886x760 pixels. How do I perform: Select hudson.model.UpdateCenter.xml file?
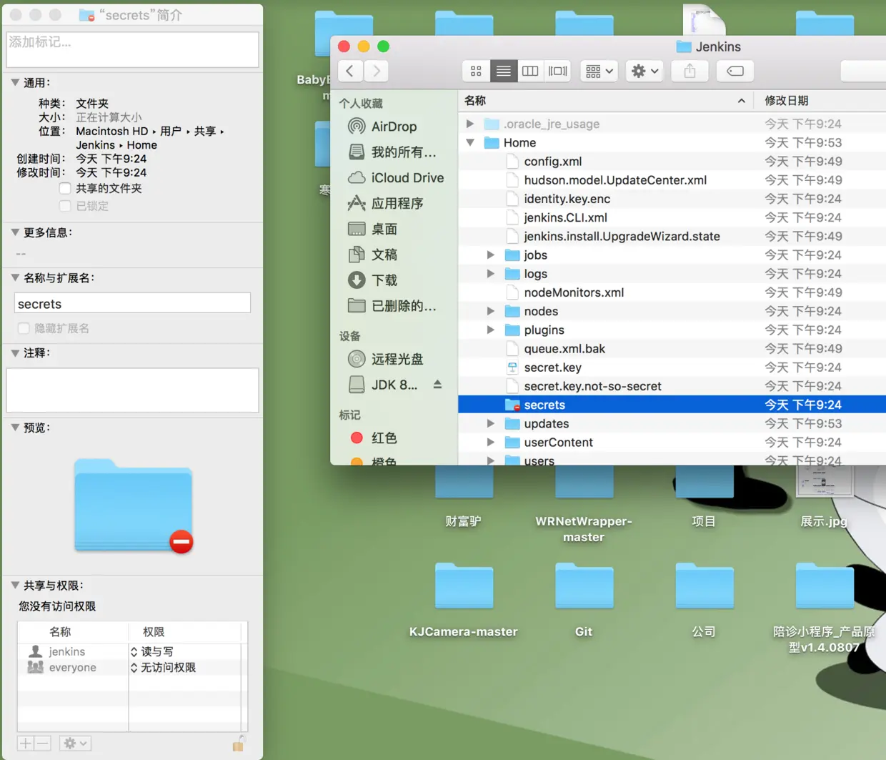(672, 180)
